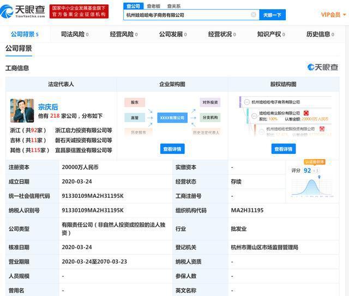Screen dimensions: 349x296
Task: Click 吉林（共11家）region entry
Action: point(28,140)
